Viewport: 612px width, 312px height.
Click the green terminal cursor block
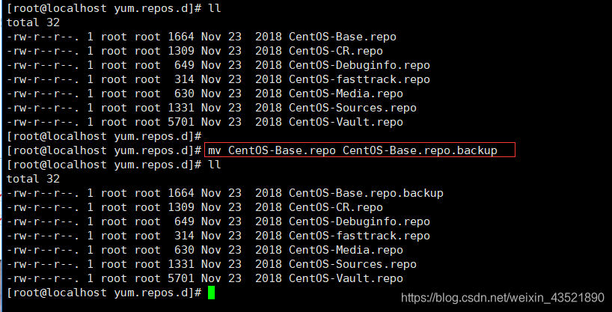click(211, 293)
